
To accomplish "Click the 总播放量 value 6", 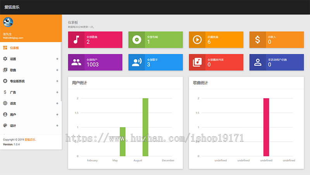I will pos(209,42).
